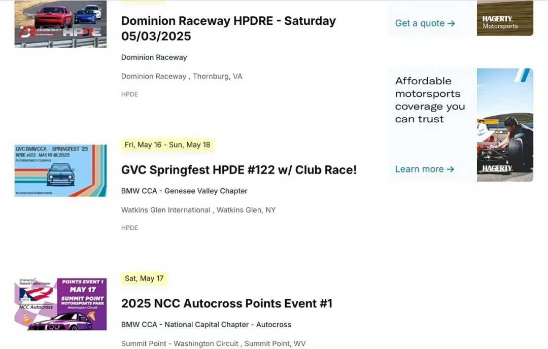Open the Hagerty Motorsports ad logo image
548x349 pixels.
coord(504,19)
